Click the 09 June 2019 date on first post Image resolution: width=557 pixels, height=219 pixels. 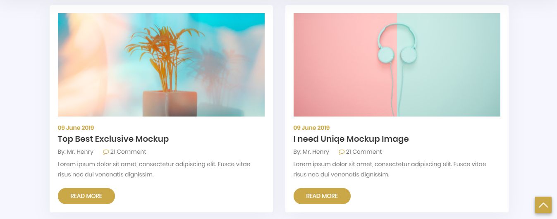click(76, 128)
